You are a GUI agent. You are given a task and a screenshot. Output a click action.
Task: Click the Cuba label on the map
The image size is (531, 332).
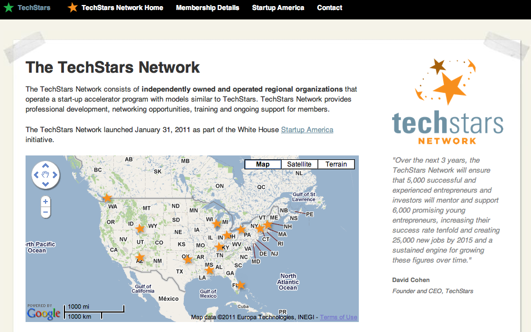(x=243, y=306)
